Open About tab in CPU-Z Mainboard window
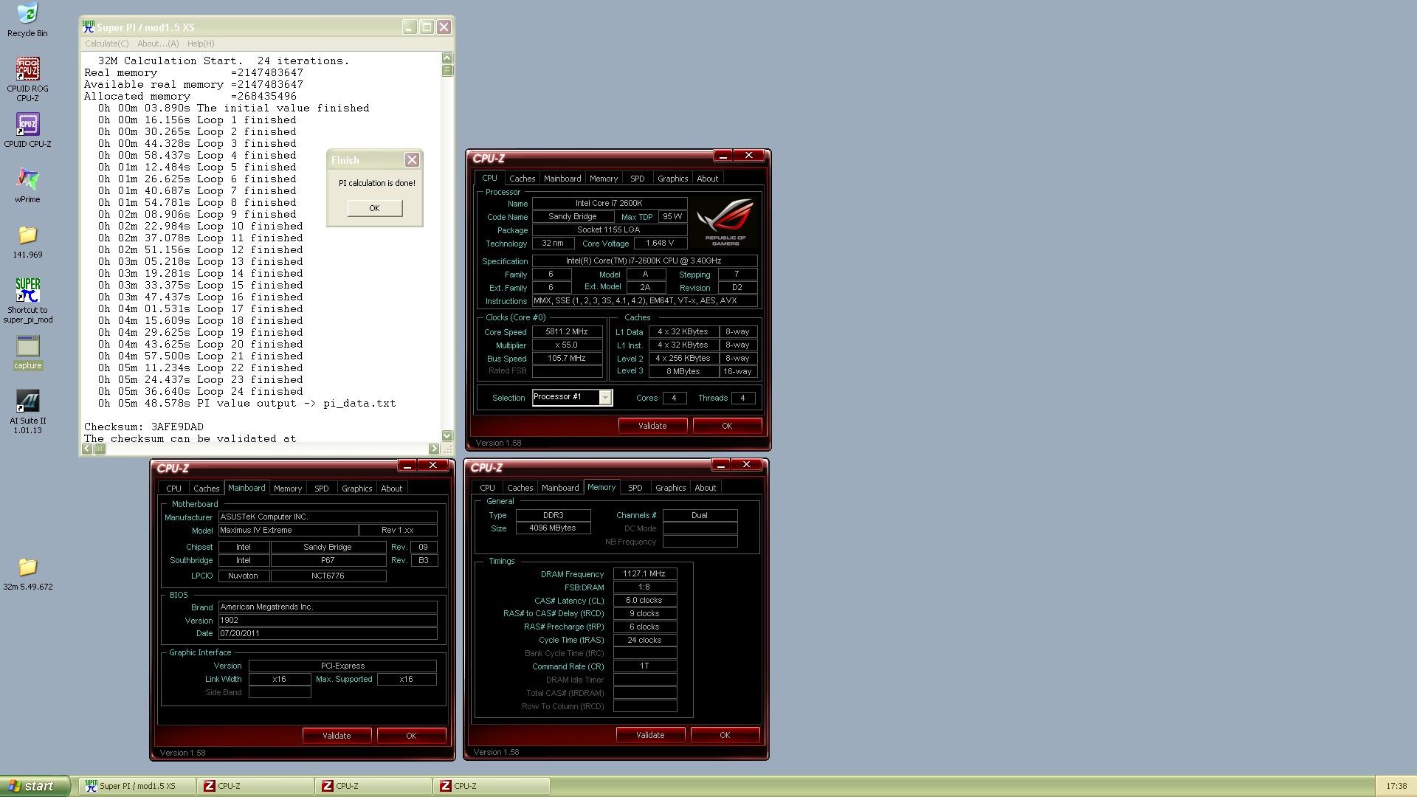This screenshot has width=1417, height=797. tap(391, 489)
